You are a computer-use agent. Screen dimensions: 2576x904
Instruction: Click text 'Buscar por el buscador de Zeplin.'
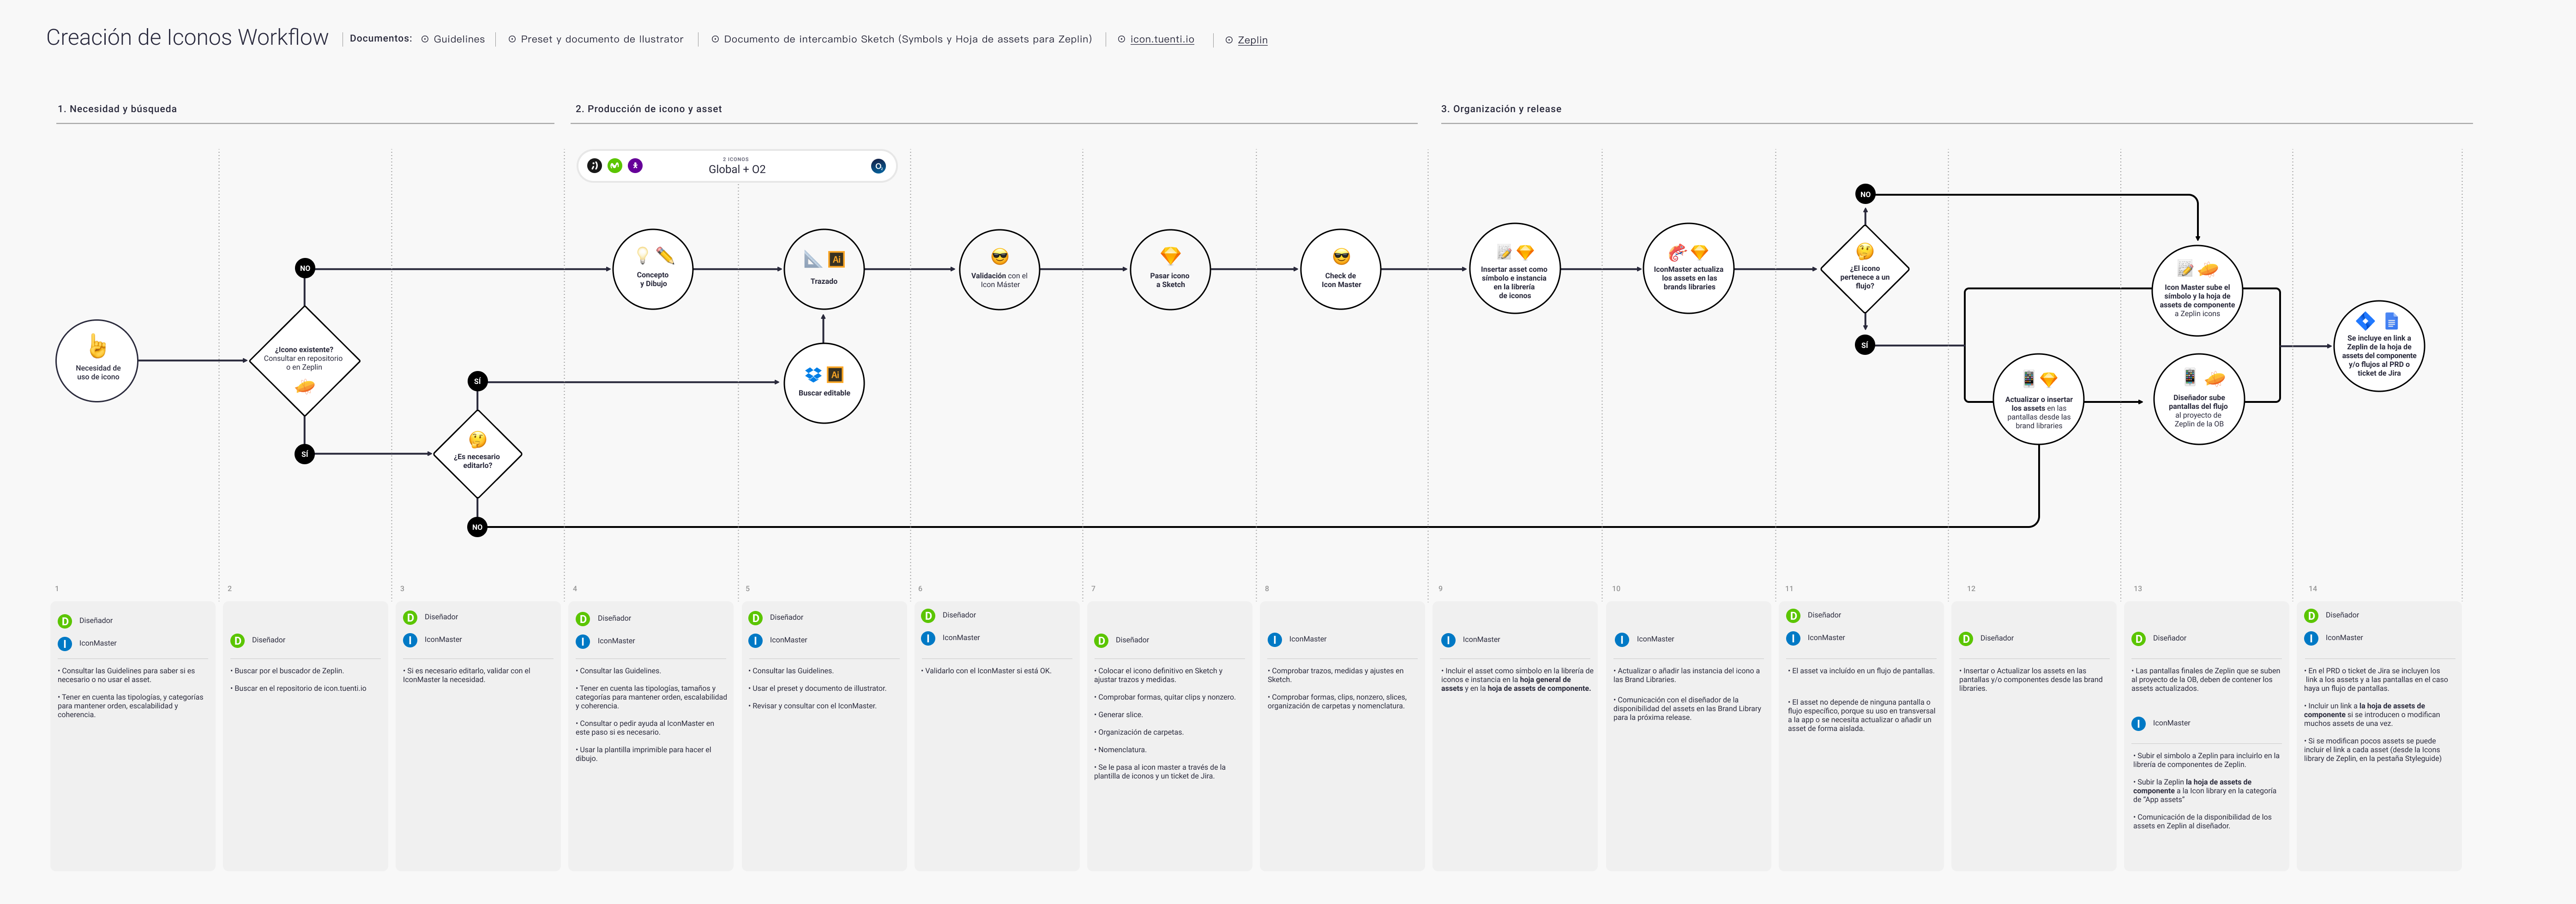(289, 671)
